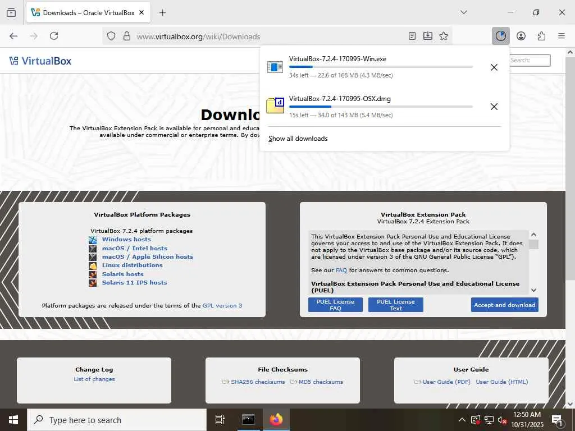Viewport: 575px width, 431px height.
Task: Download the Windows hosts package
Action: (126, 239)
